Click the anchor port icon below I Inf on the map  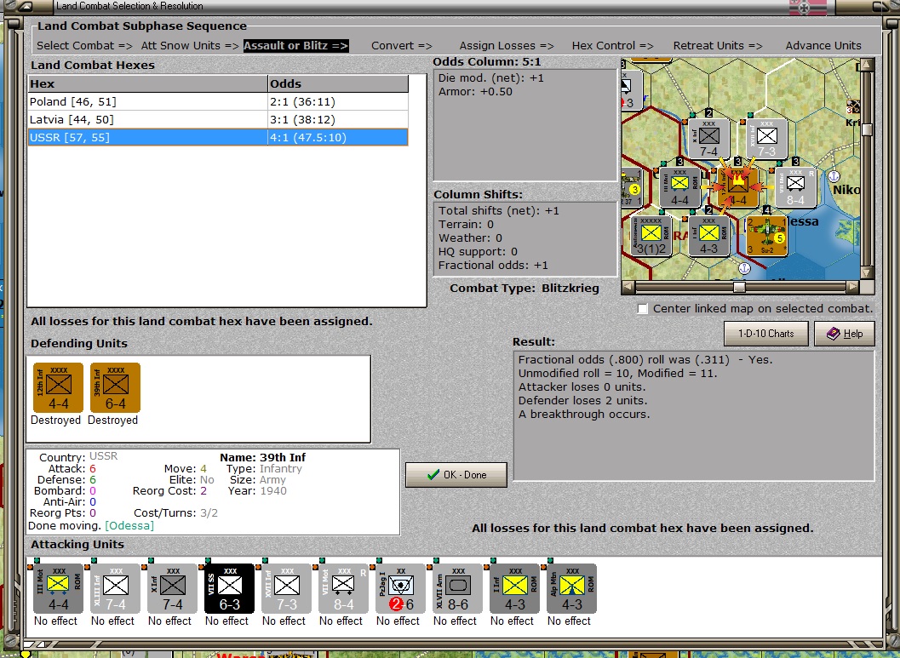pyautogui.click(x=744, y=268)
